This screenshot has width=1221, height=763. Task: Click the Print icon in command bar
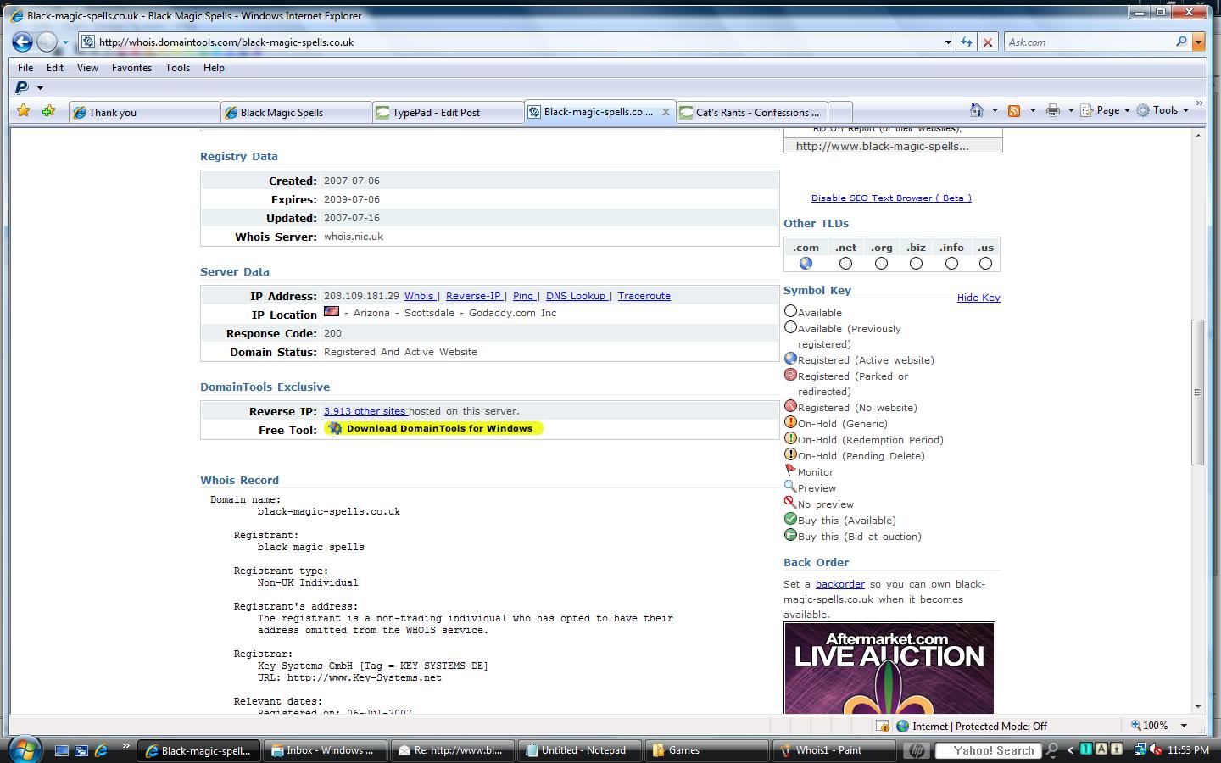(1052, 110)
